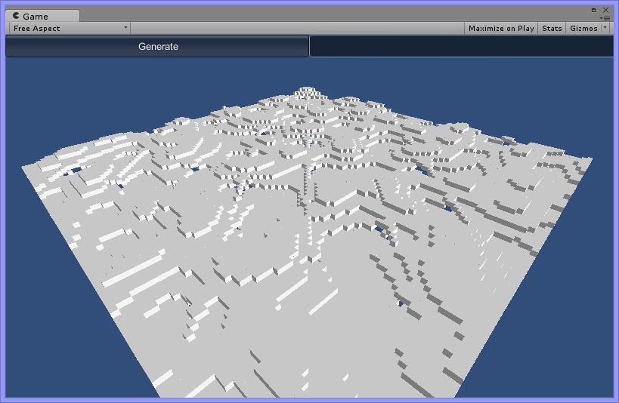The image size is (619, 403).
Task: Select the Game tab
Action: pyautogui.click(x=42, y=16)
